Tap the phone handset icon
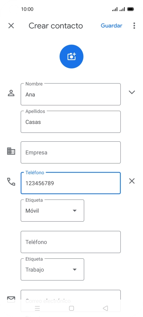 (x=11, y=182)
